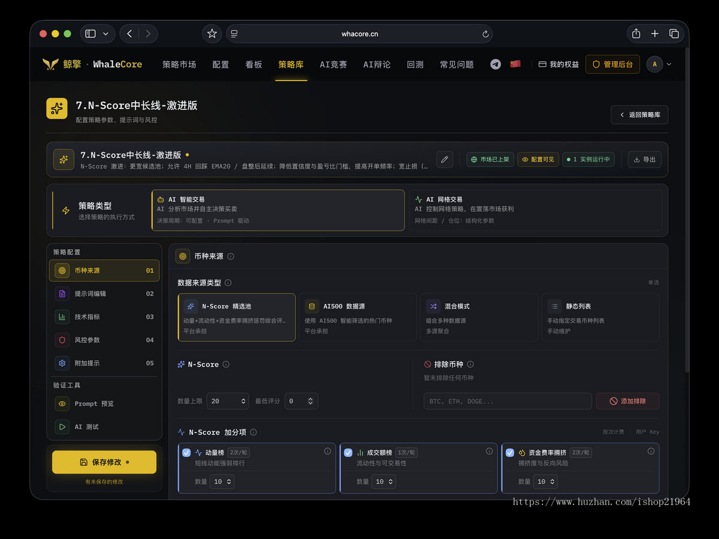Open AI 测试 tool
This screenshot has width=719, height=539.
[x=104, y=427]
